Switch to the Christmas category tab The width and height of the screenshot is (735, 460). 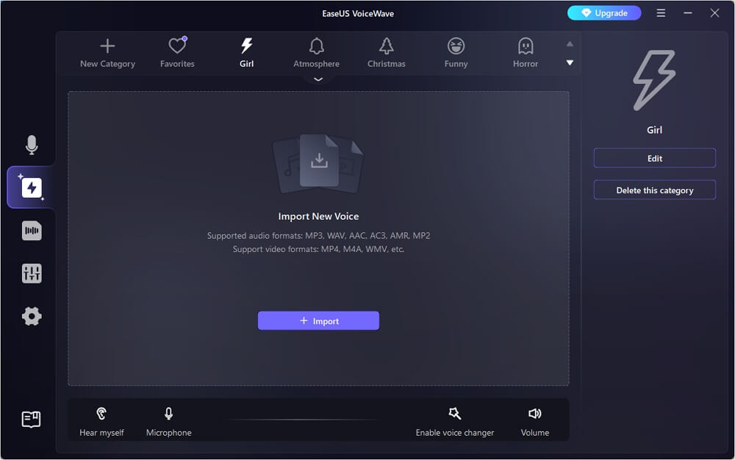[x=386, y=51]
